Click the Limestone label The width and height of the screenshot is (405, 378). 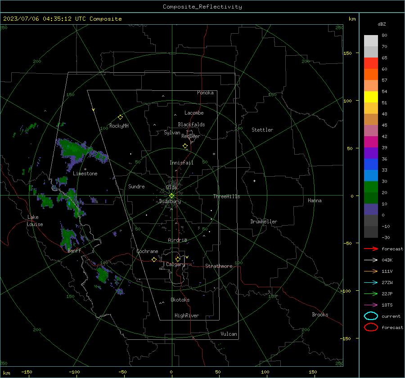pos(85,173)
